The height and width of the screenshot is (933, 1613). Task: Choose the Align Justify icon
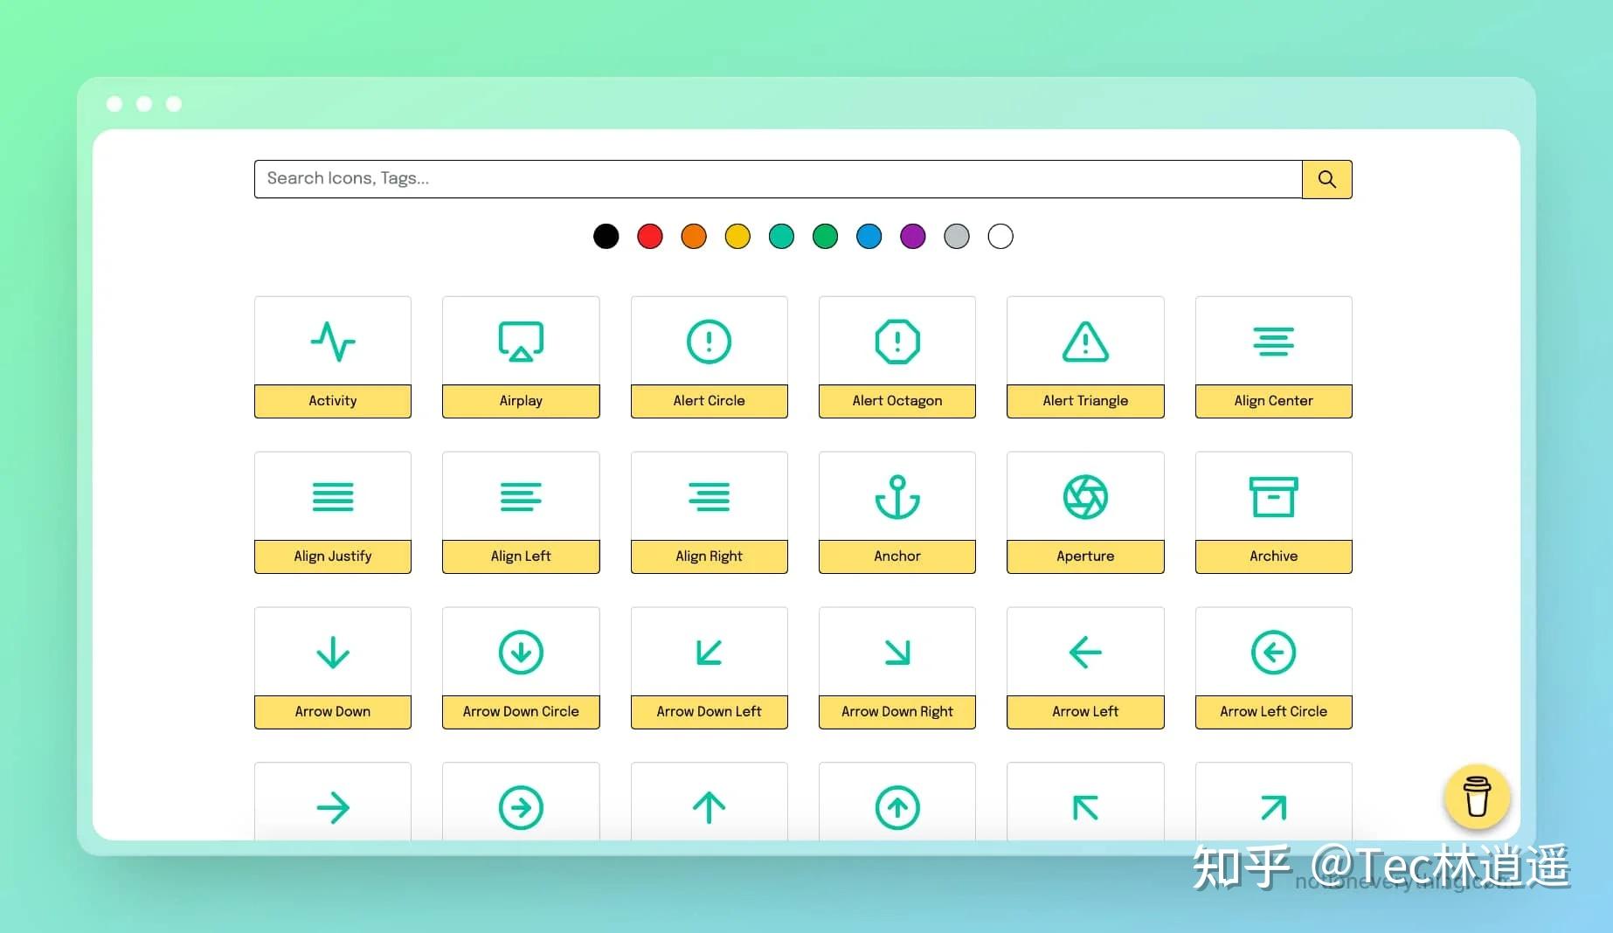[x=333, y=497]
